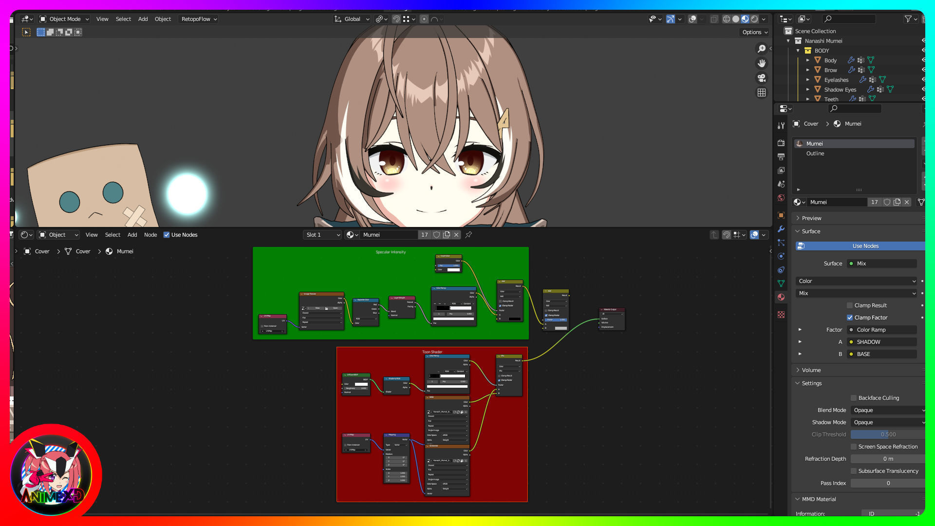Collapse BODY collection in outliner

click(798, 51)
